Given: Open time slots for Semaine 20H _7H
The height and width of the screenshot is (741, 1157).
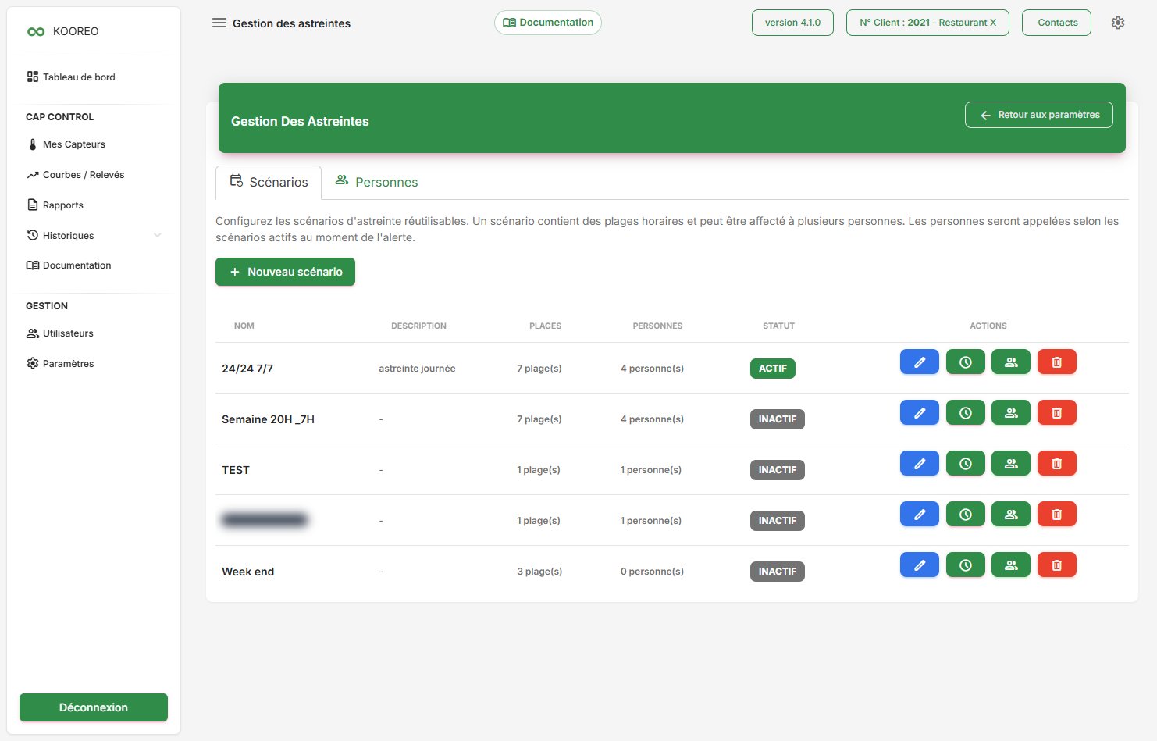Looking at the screenshot, I should 966,413.
